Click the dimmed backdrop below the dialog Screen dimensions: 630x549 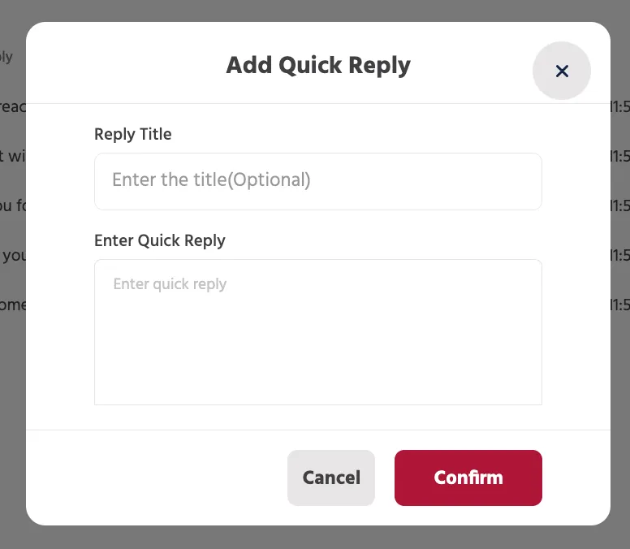(315, 538)
